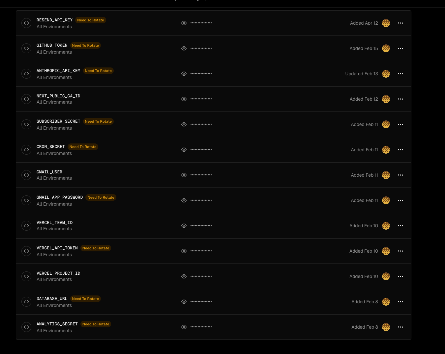Screen dimensions: 445x354
Task: Reveal the ANTHROPIC_API_KEY value with the eye icon
Action: (184, 74)
